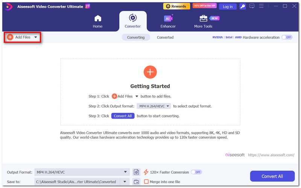Open More Tools tab

tap(203, 21)
